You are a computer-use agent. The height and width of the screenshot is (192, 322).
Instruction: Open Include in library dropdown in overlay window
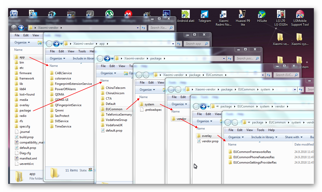point(264,137)
